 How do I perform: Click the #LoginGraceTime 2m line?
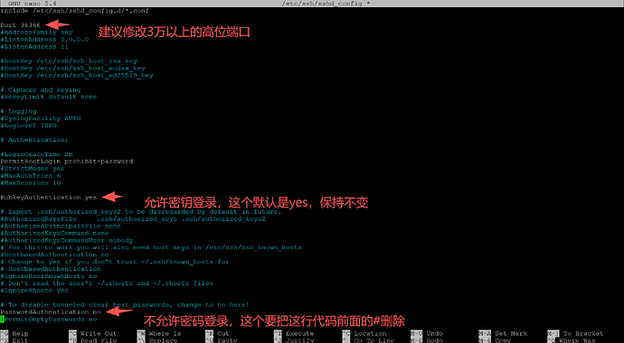(x=36, y=153)
